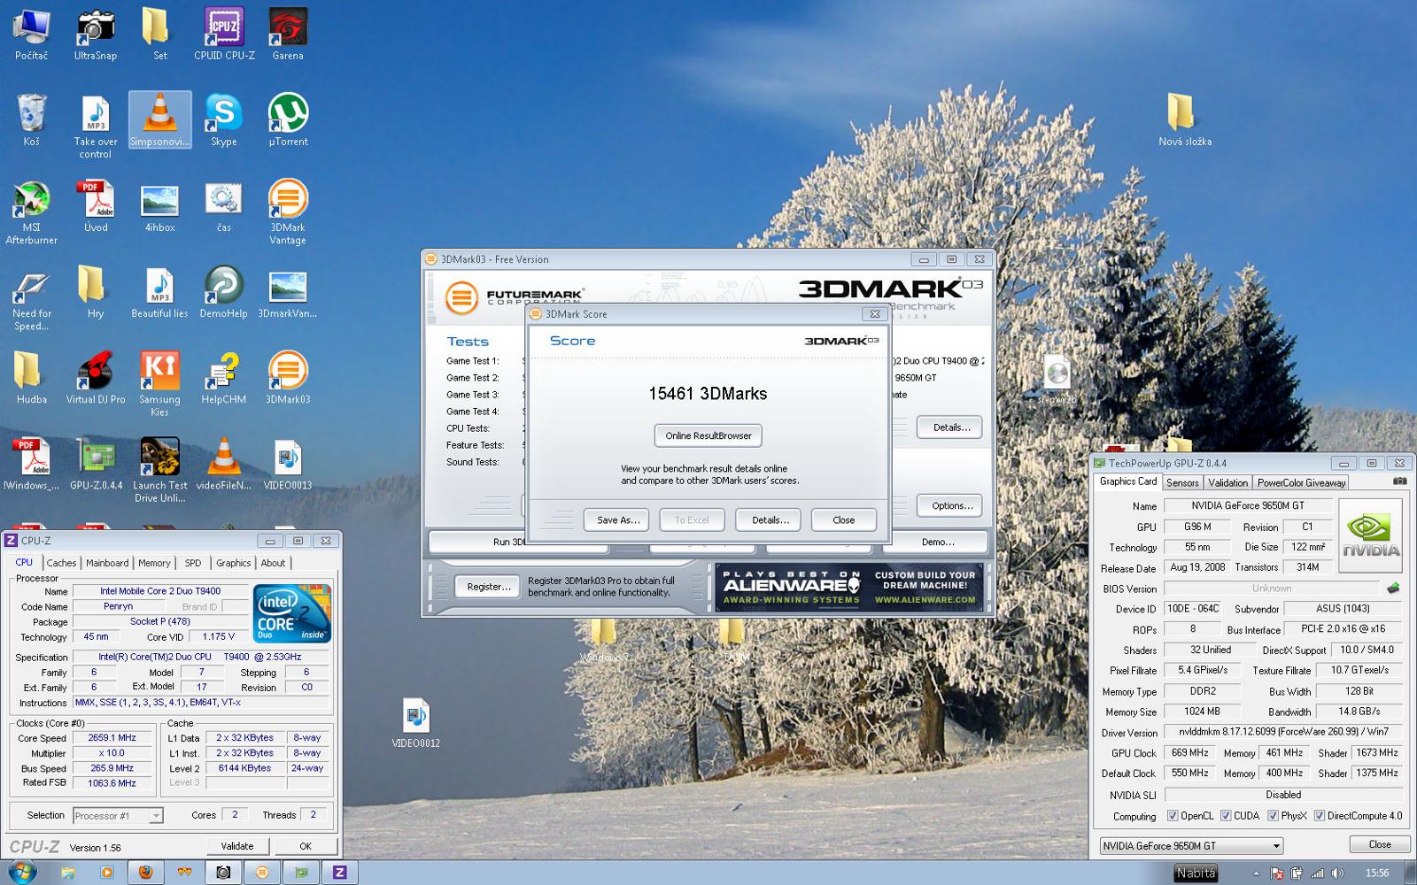Open MSI Afterburner desktop shortcut
The height and width of the screenshot is (885, 1417).
31,212
